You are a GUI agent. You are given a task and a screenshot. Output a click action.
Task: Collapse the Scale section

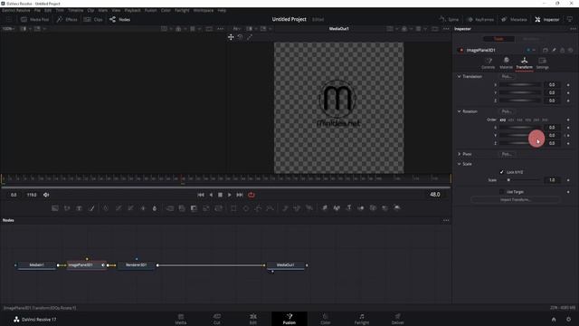point(459,164)
